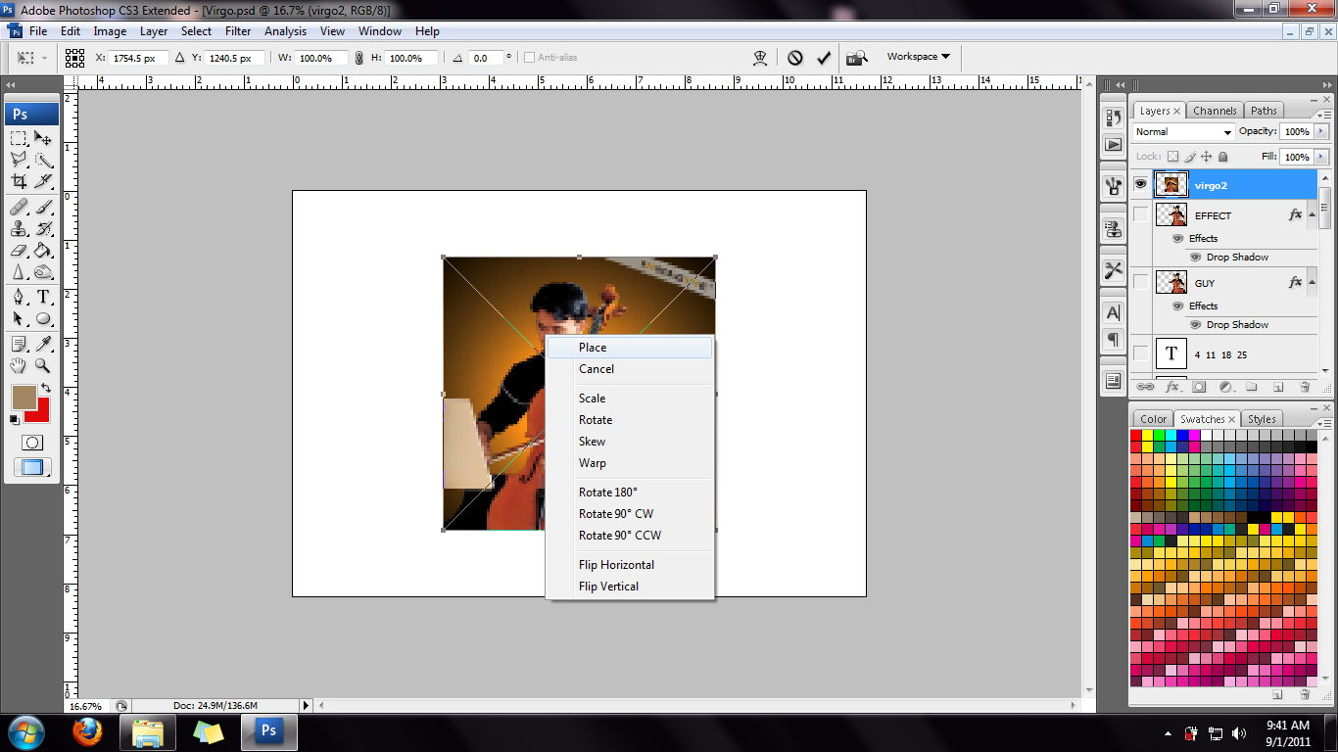Select the Eraser tool
The height and width of the screenshot is (752, 1338).
(19, 251)
